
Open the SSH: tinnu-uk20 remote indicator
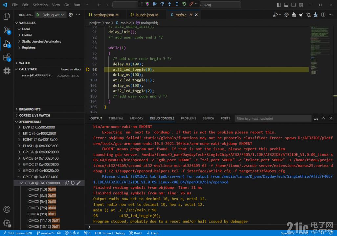[17, 233]
